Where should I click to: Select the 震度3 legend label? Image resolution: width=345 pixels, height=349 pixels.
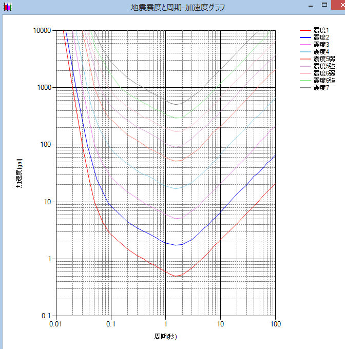pos(321,45)
